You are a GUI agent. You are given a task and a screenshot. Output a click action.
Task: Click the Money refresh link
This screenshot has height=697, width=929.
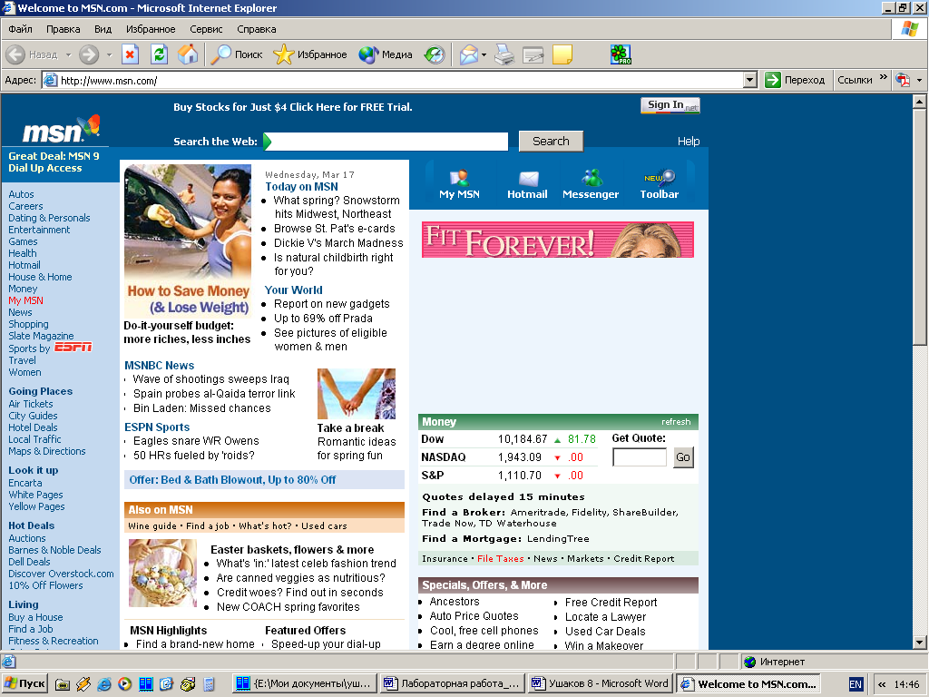(x=676, y=422)
